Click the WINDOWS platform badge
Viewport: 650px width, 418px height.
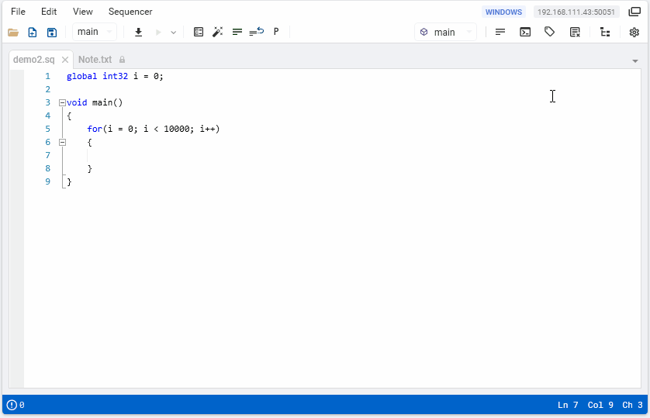point(503,12)
